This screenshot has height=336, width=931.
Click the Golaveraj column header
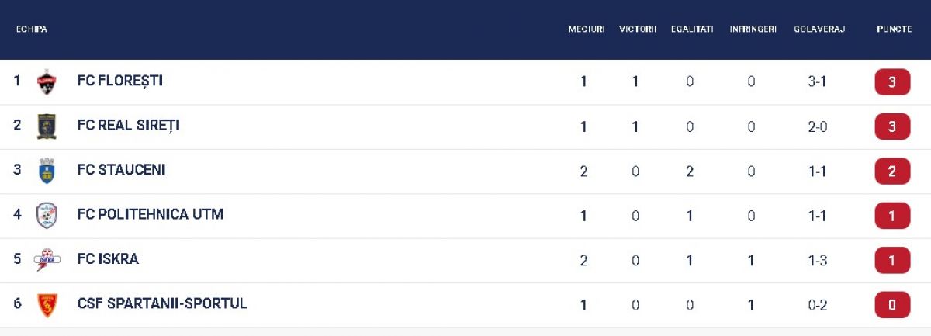[x=819, y=29]
